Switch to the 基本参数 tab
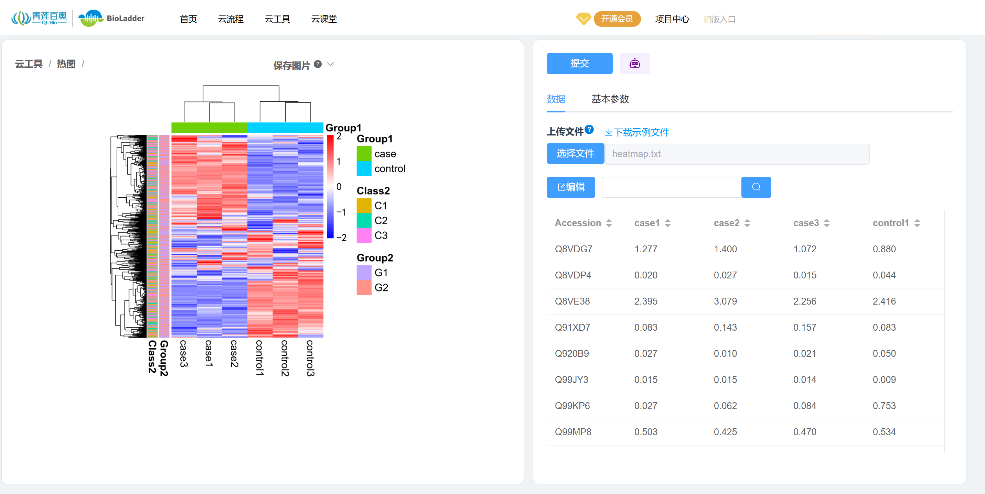The height and width of the screenshot is (494, 985). point(610,99)
